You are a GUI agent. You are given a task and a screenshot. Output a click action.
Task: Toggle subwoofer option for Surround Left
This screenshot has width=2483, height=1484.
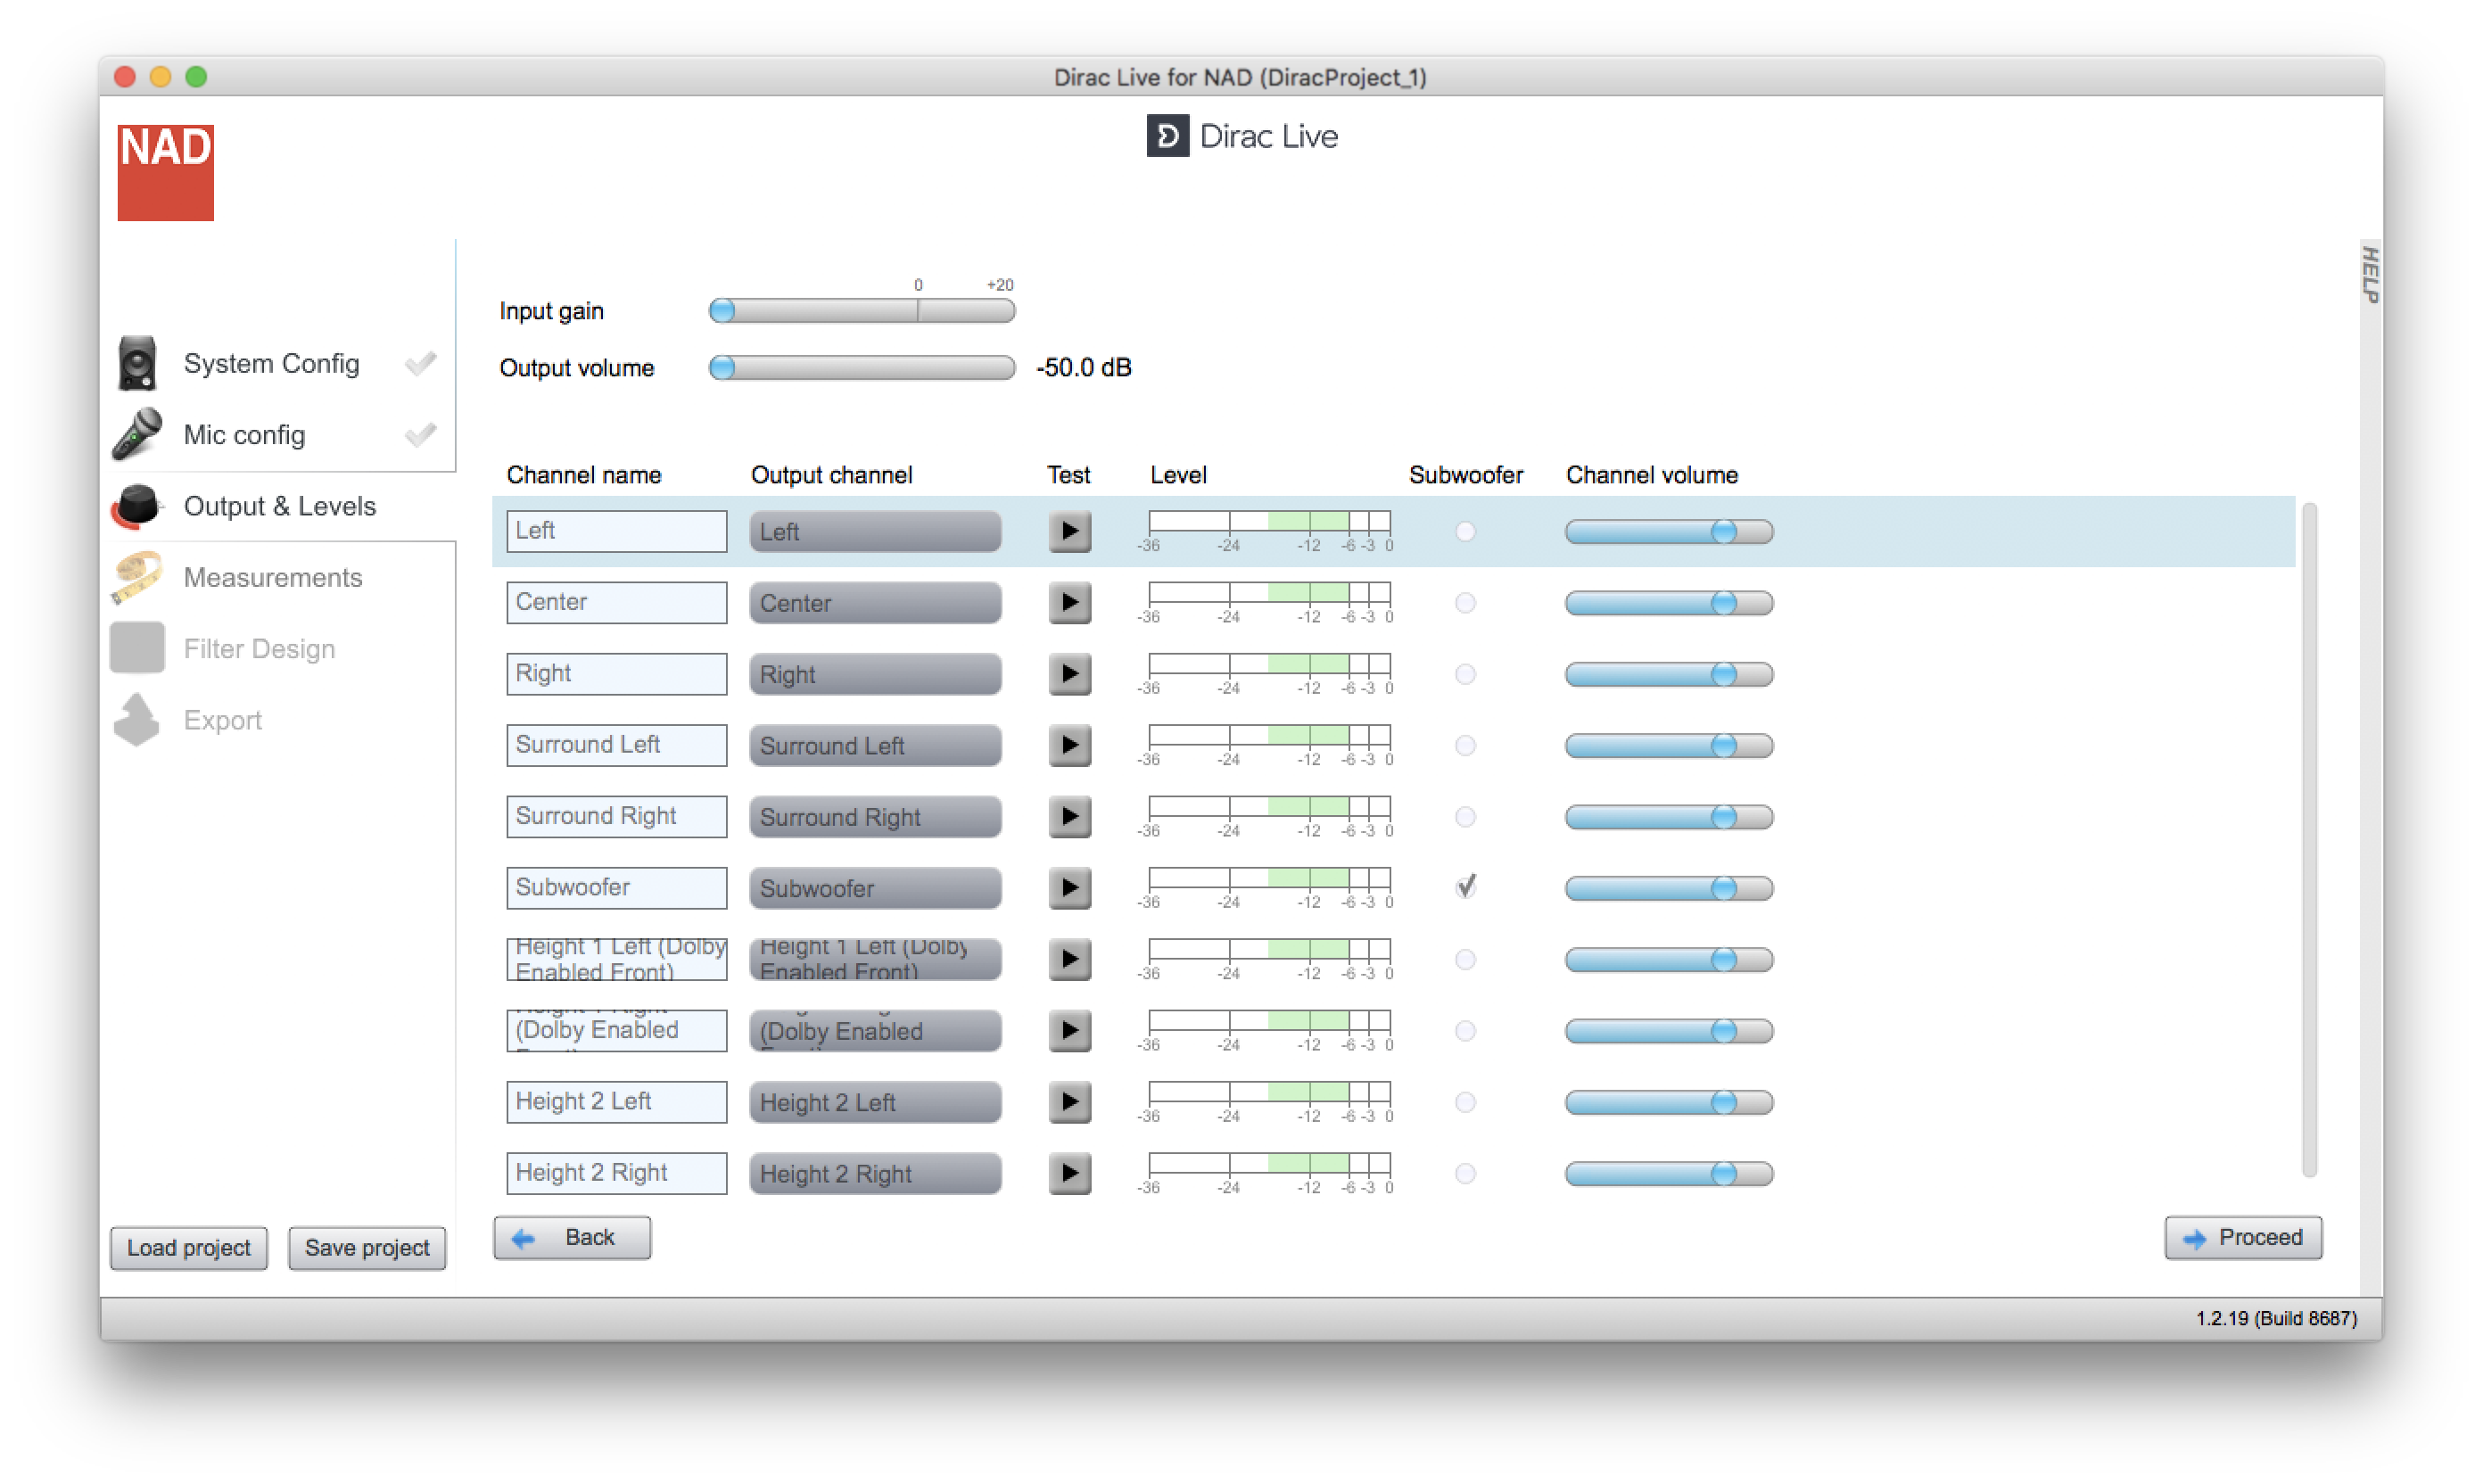tap(1465, 745)
